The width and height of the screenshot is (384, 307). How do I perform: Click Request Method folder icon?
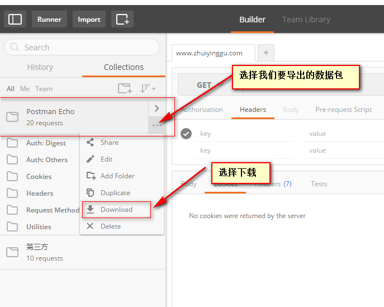12,210
